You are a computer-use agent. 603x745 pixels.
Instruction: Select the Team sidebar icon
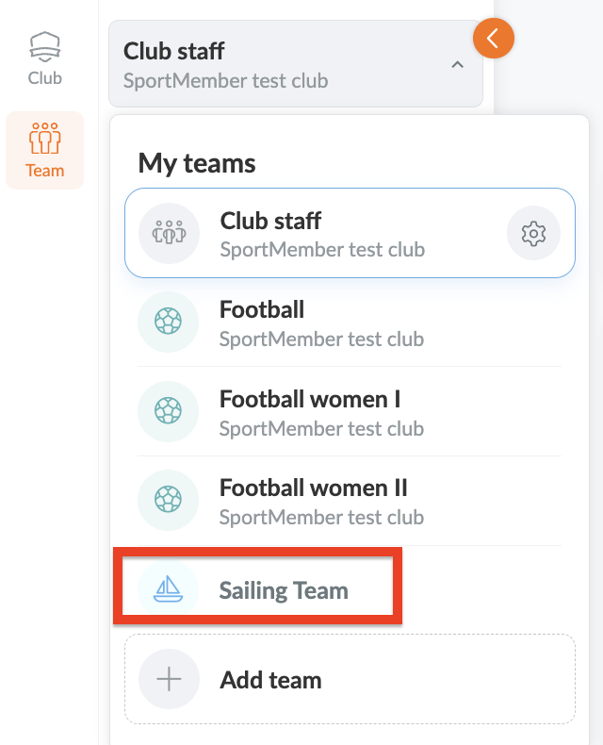(44, 139)
